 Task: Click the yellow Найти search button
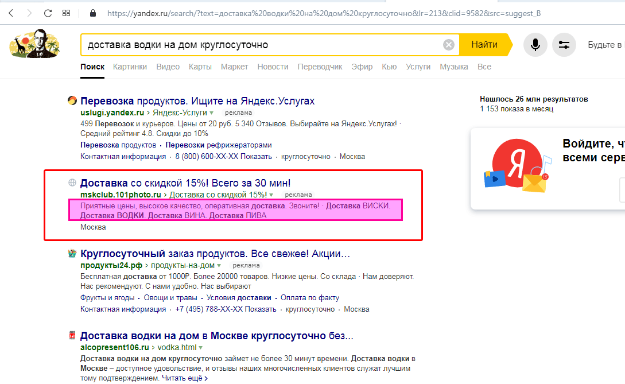point(484,45)
